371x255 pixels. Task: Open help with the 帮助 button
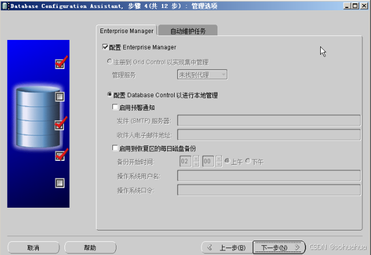coord(90,248)
